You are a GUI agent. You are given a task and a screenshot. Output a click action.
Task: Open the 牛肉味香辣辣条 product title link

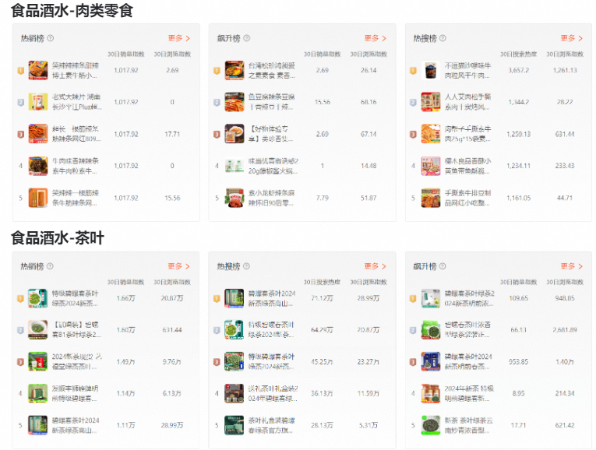[x=75, y=165]
